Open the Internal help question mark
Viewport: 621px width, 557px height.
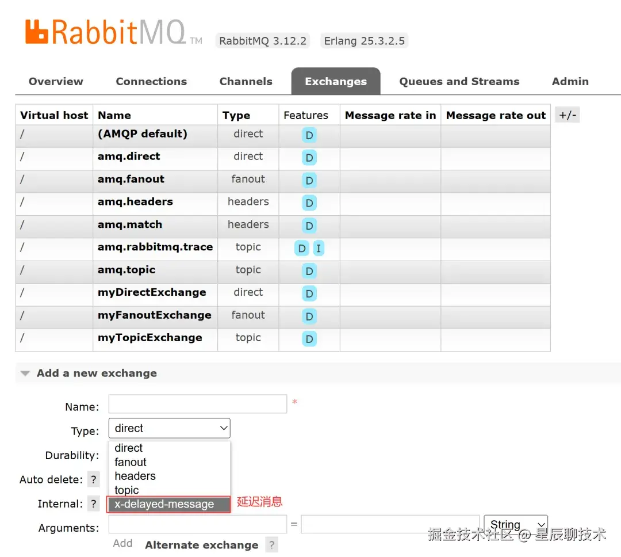[x=94, y=503]
